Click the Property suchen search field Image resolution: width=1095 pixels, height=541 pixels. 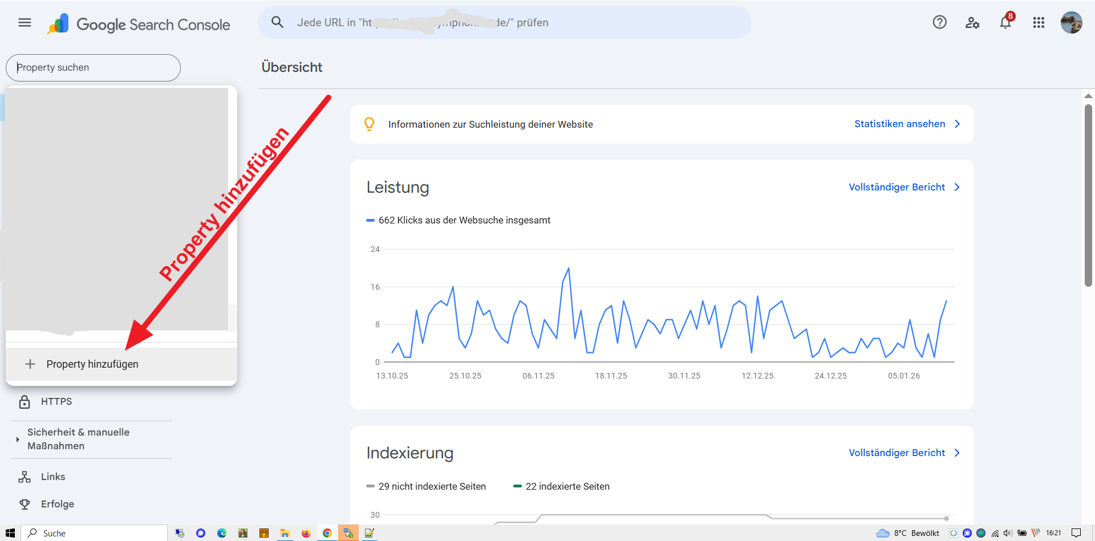click(93, 68)
